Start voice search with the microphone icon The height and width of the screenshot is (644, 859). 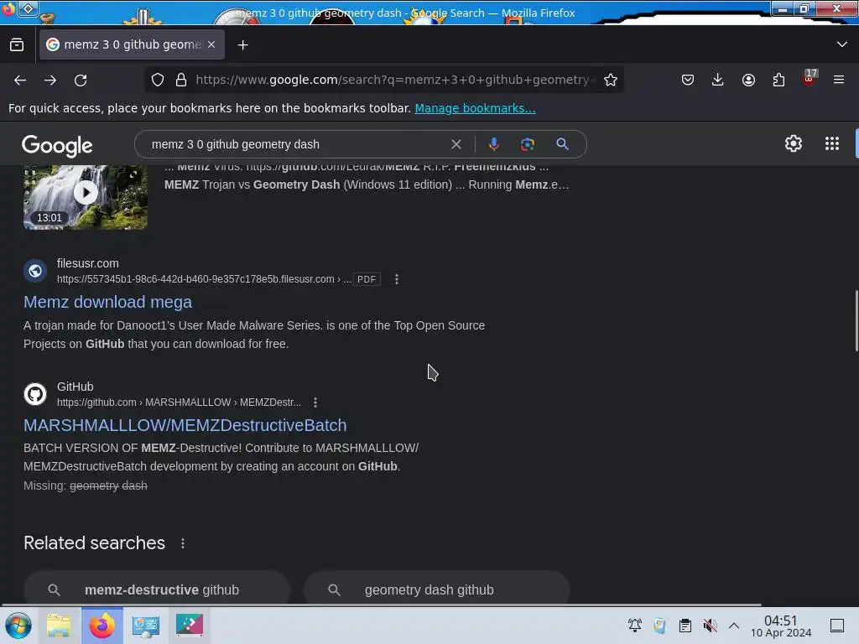tap(493, 144)
